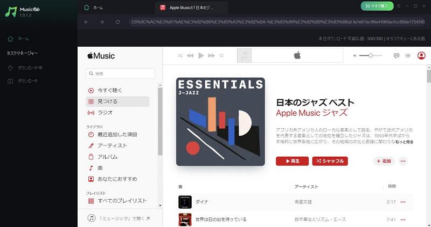431x227 pixels.
Task: Click the sidebar scroll-down arrow
Action: (x=160, y=206)
